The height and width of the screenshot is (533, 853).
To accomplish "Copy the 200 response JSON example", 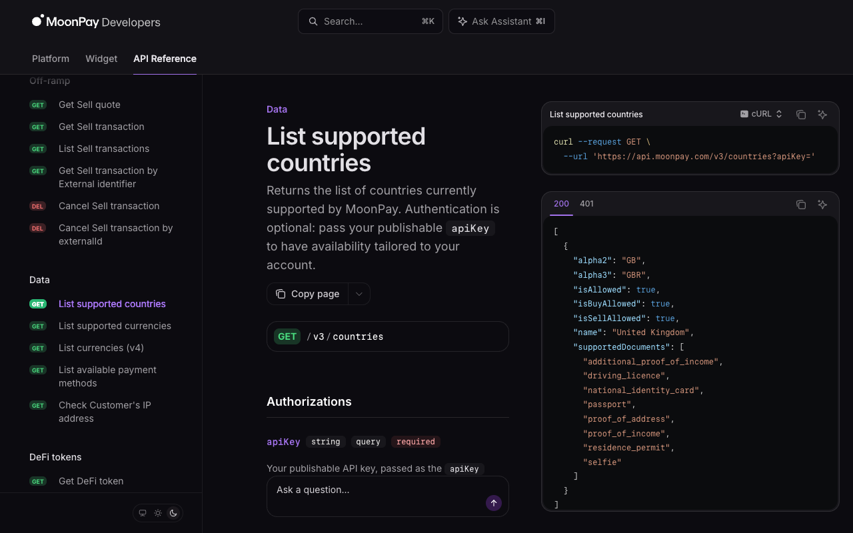I will tap(801, 205).
